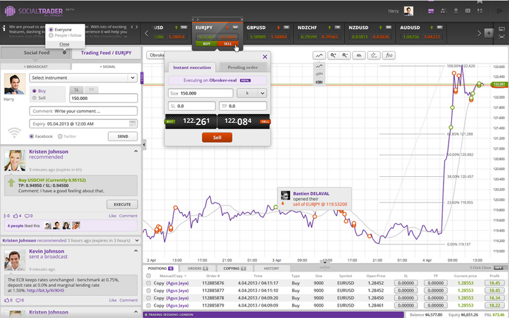This screenshot has width=509, height=318.
Task: Toggle the fullscreen icon beside ticker
Action: [x=501, y=37]
